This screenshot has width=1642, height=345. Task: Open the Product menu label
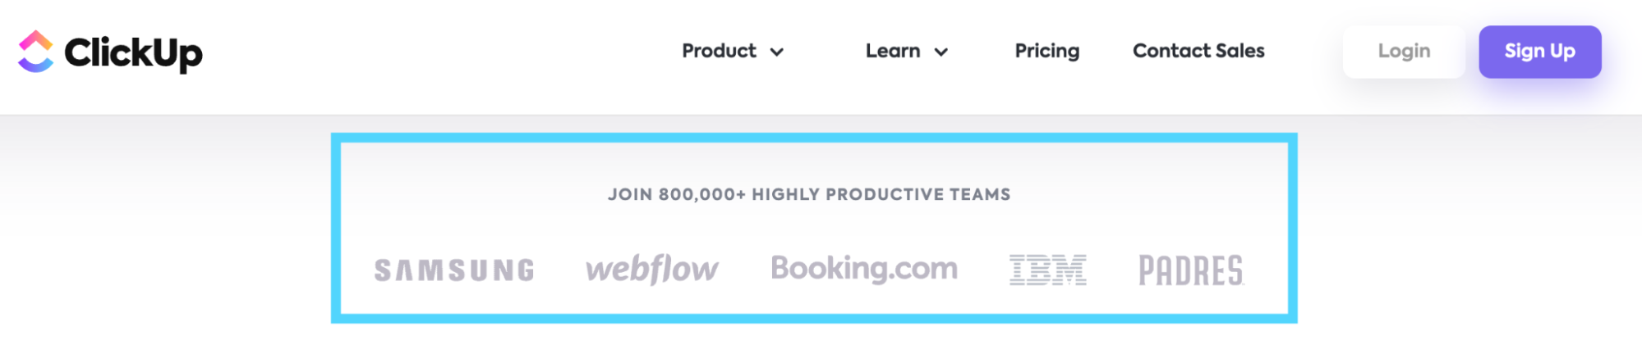point(719,51)
